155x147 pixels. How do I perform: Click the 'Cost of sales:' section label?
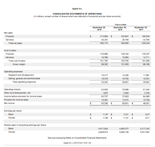tap(10, 51)
